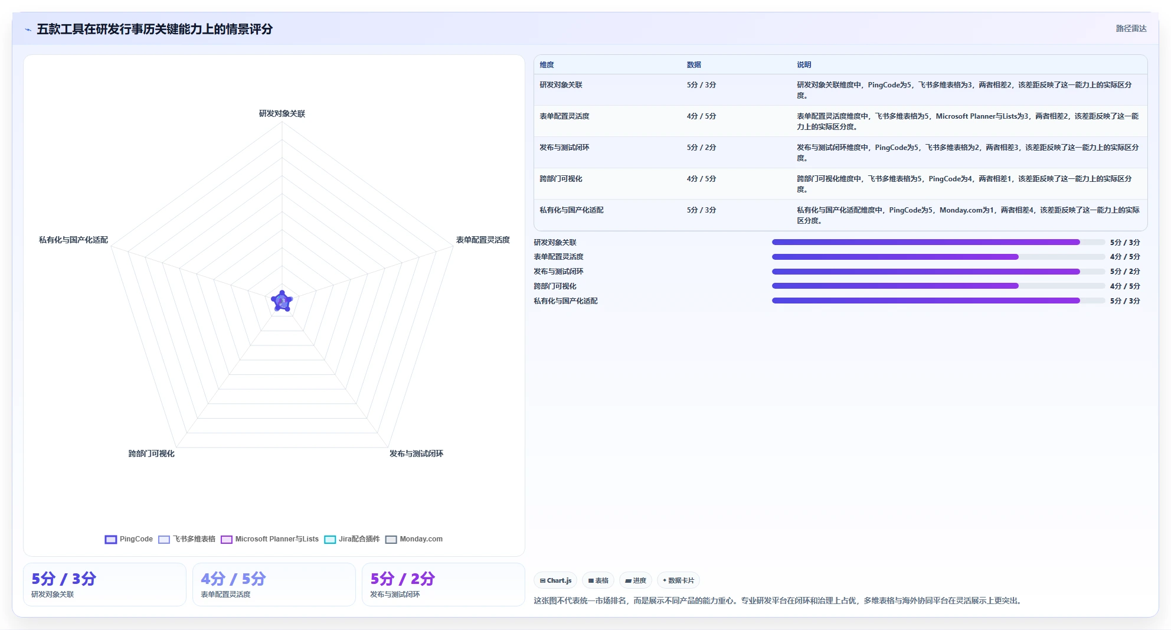The width and height of the screenshot is (1171, 630).
Task: Toggle the 飞书多维表格 legend swatch
Action: (164, 539)
